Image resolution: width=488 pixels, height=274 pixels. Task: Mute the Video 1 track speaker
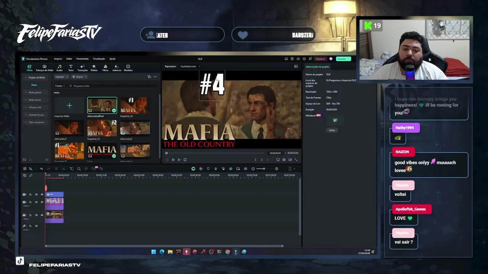(x=36, y=215)
